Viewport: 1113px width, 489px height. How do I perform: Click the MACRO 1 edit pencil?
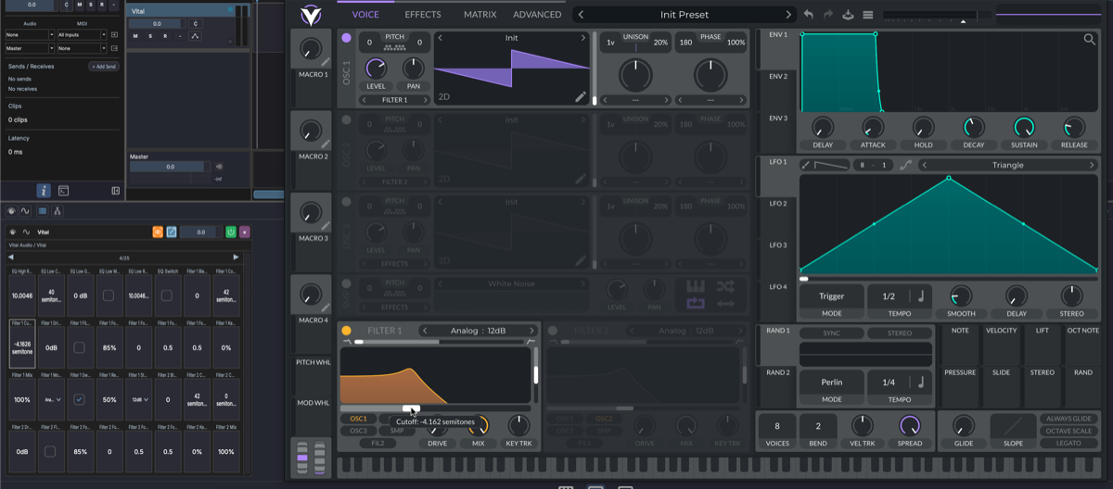tap(326, 63)
